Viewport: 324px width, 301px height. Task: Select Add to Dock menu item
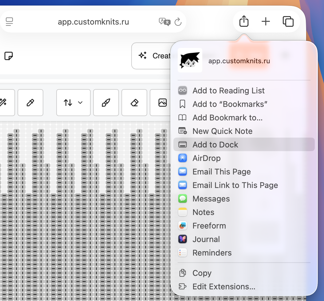point(215,145)
